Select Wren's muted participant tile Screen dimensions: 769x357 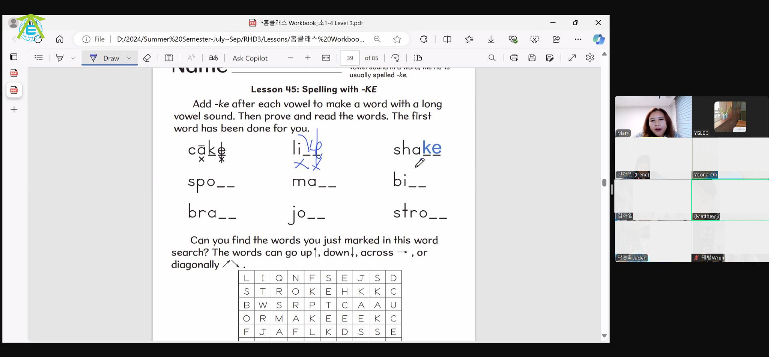pyautogui.click(x=730, y=241)
